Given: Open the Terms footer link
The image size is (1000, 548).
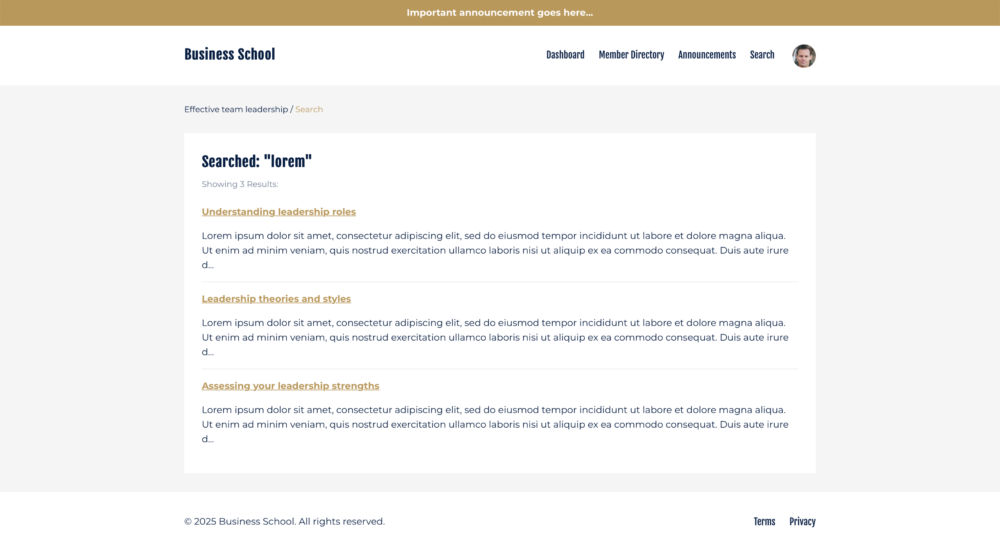Looking at the screenshot, I should click(764, 521).
